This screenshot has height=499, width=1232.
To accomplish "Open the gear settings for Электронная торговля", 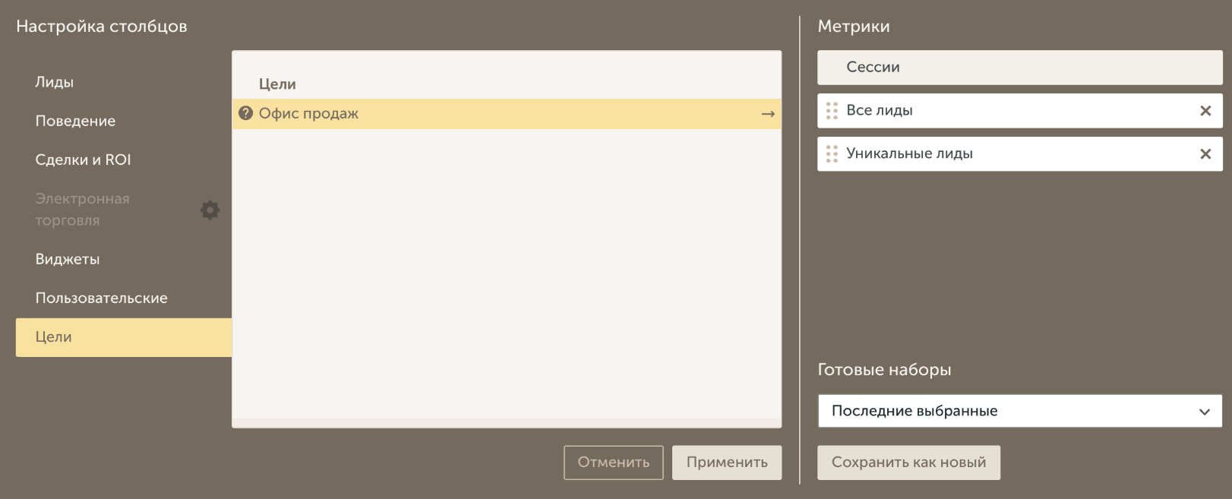I will pyautogui.click(x=210, y=210).
